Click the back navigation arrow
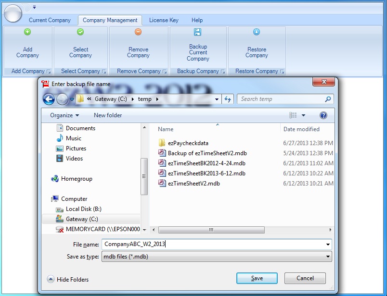 click(x=49, y=99)
